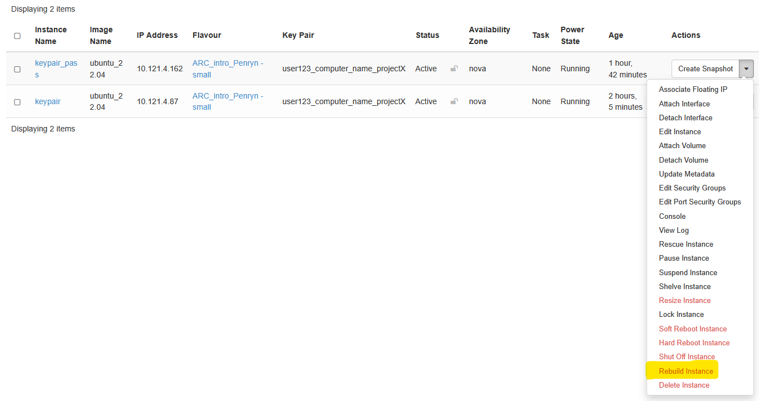Select Lock Instance option
The image size is (760, 401).
tap(681, 314)
